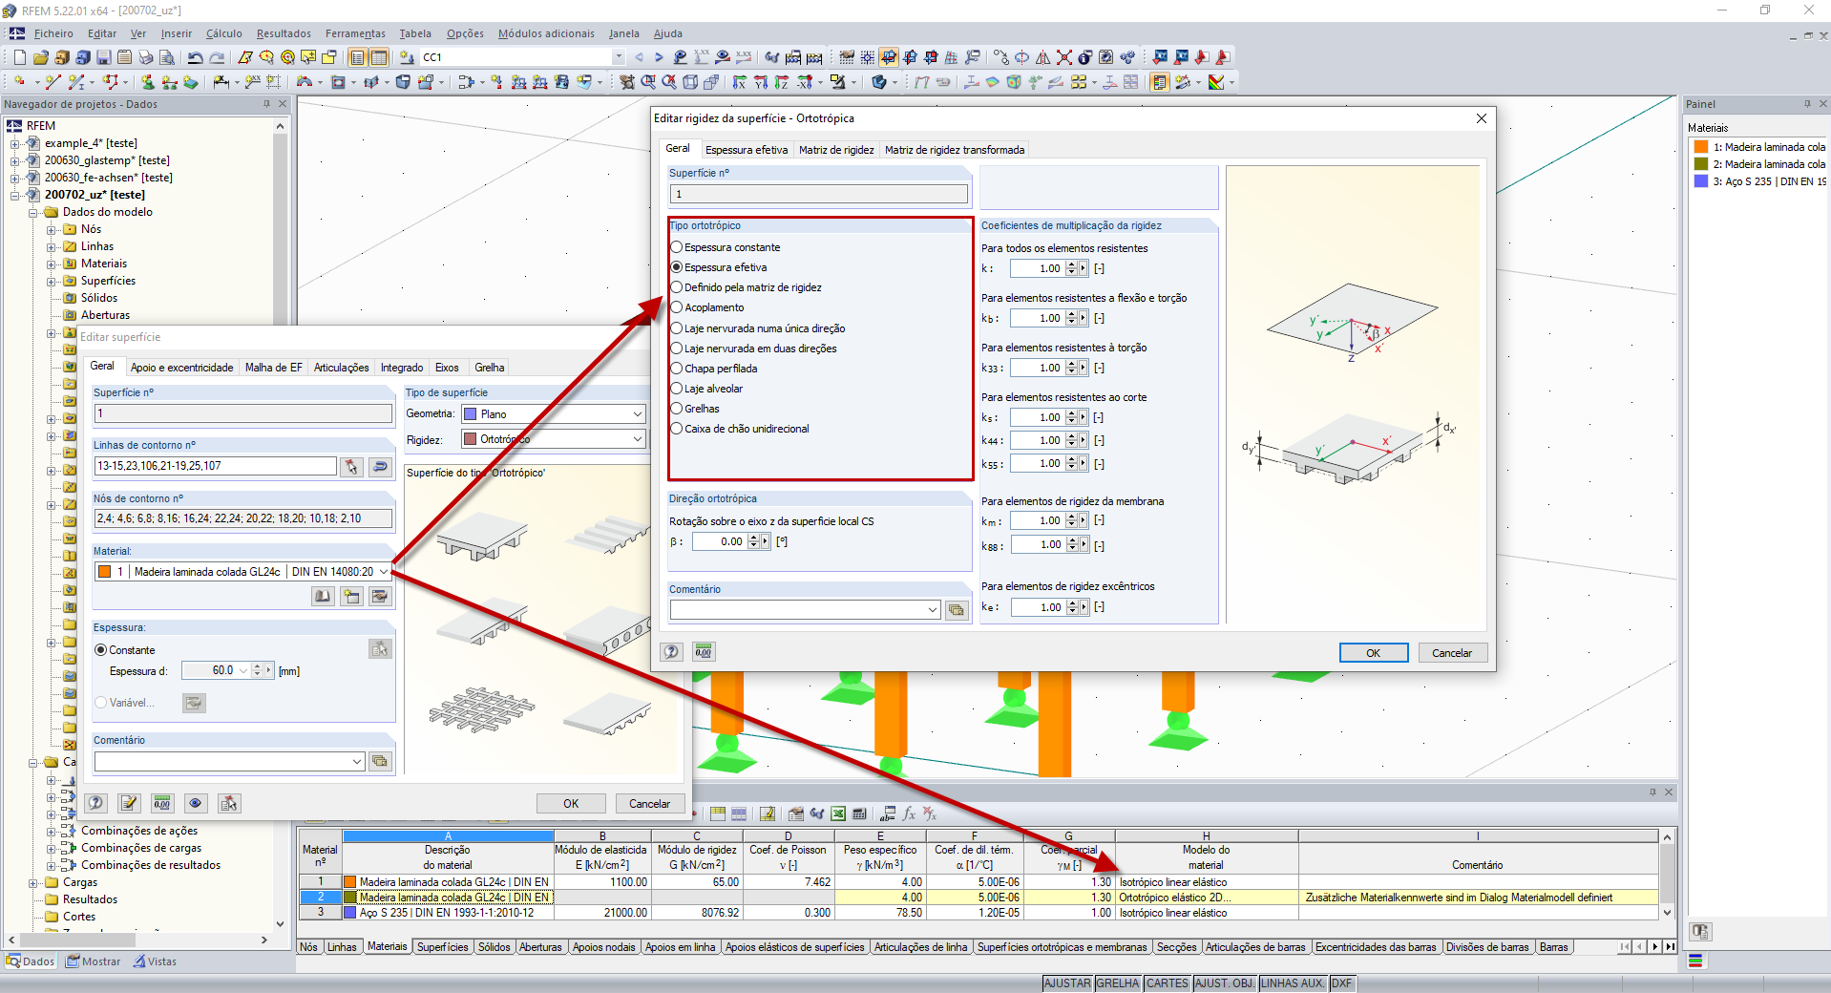Viewport: 1831px width, 993px height.
Task: Click the comment icon in Editar superfície
Action: [x=380, y=761]
